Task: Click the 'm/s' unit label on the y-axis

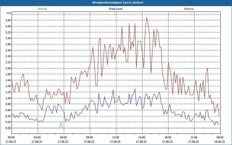Action: (9, 13)
